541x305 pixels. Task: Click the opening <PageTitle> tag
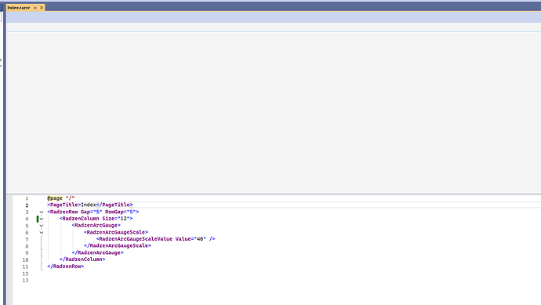pos(64,205)
